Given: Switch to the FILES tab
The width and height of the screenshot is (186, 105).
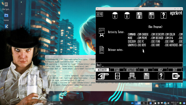Looking at the screenshot, I should pos(117,70).
